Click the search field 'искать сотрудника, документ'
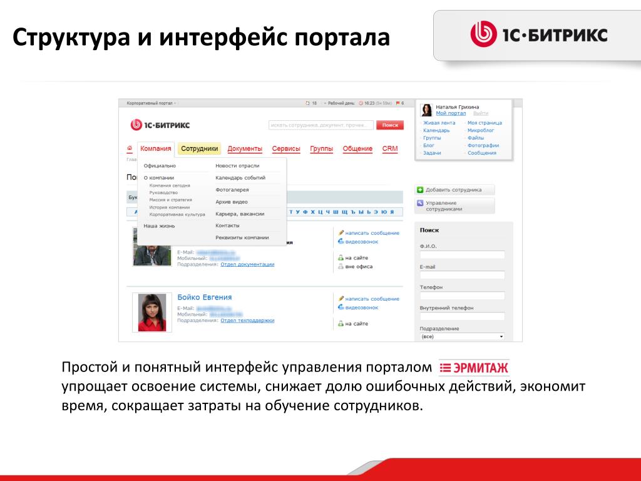 321,125
